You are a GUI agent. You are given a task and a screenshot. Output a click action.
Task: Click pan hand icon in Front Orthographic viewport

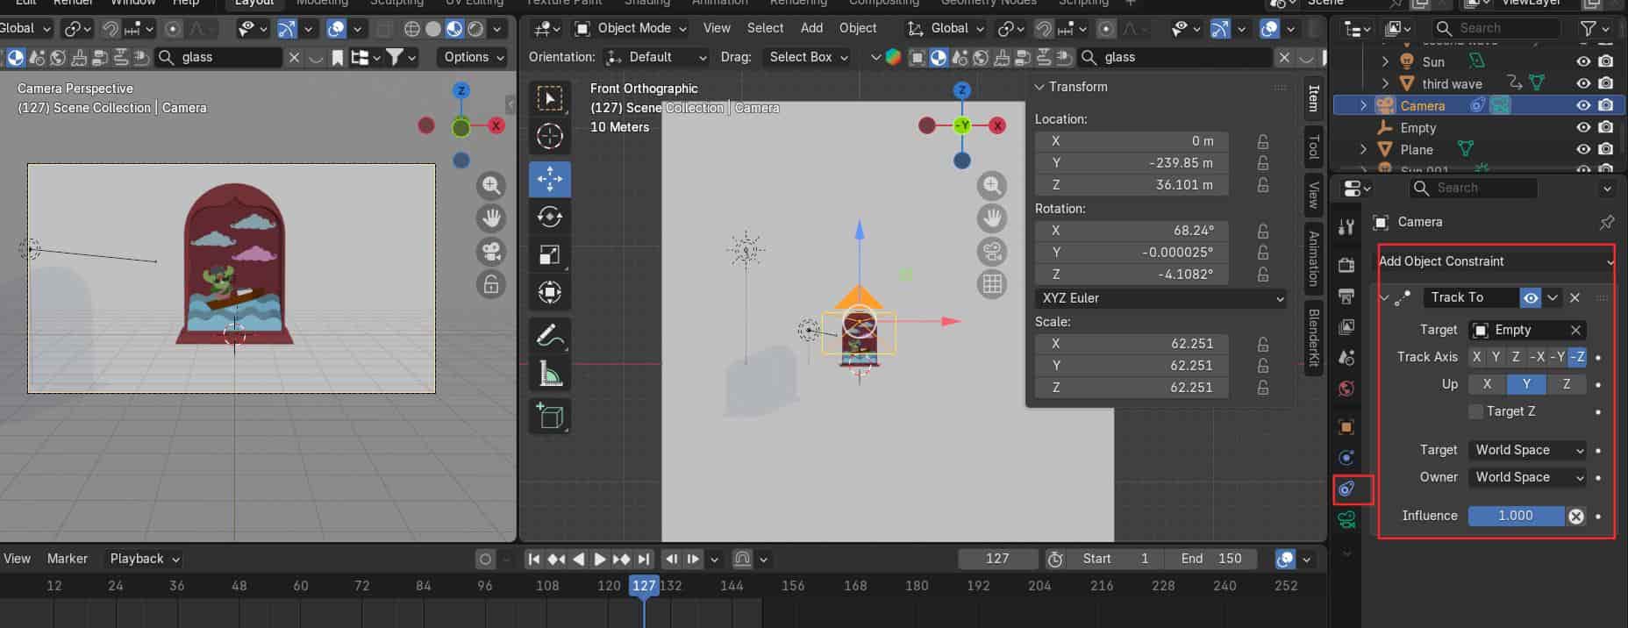pos(992,218)
